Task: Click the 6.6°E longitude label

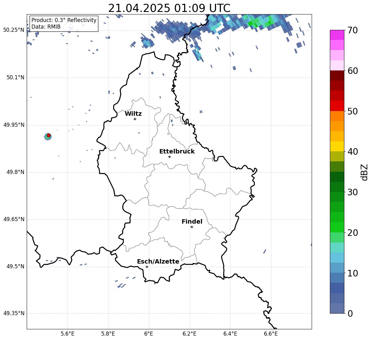Action: (x=271, y=334)
